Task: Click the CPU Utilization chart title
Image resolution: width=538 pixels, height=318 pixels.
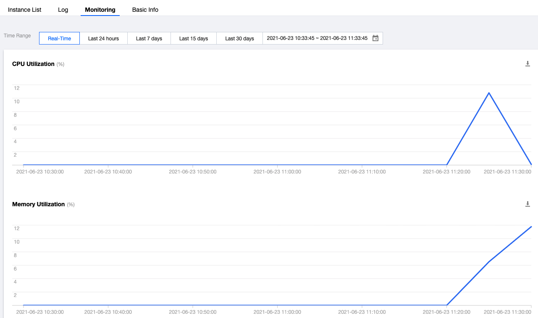Action: pos(33,64)
